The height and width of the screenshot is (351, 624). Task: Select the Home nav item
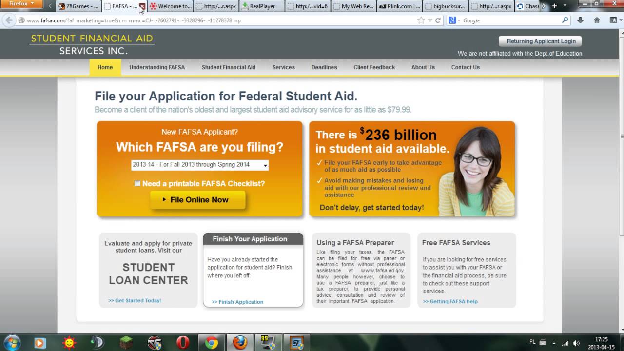click(105, 67)
